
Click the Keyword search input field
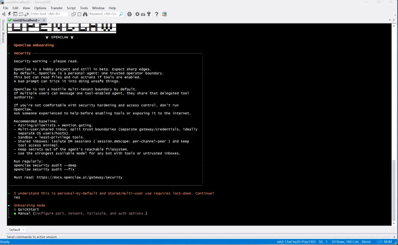point(103,14)
